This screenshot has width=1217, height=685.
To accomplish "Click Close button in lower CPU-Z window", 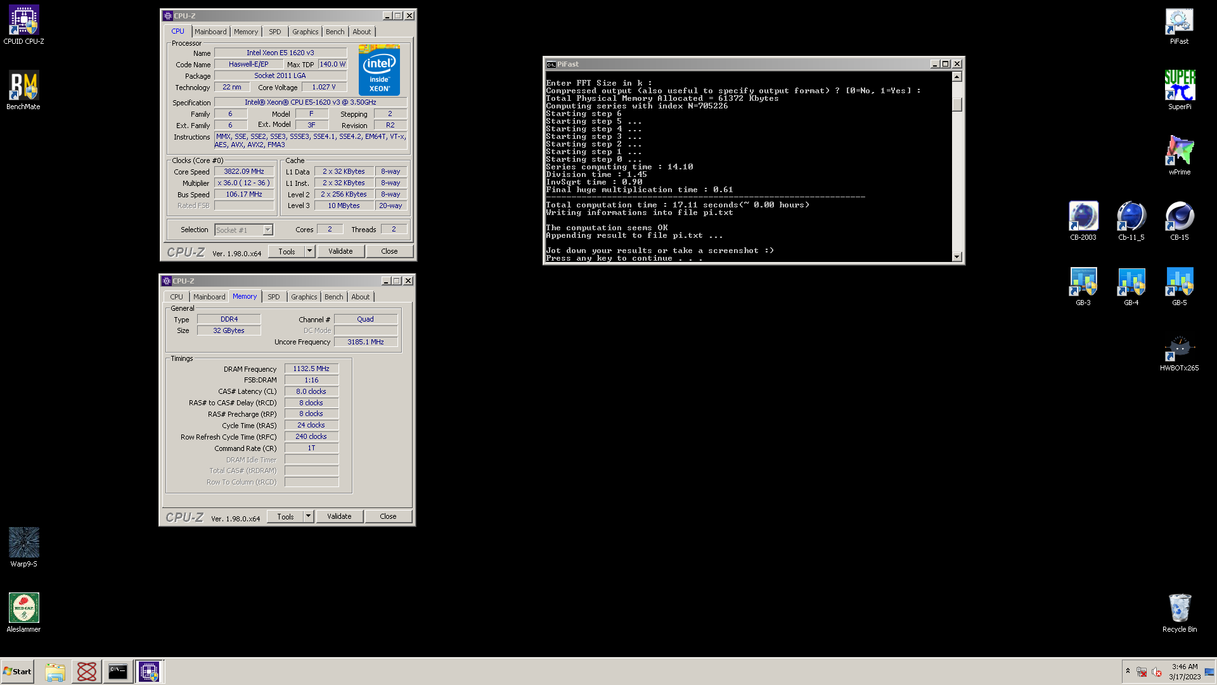I will click(388, 517).
